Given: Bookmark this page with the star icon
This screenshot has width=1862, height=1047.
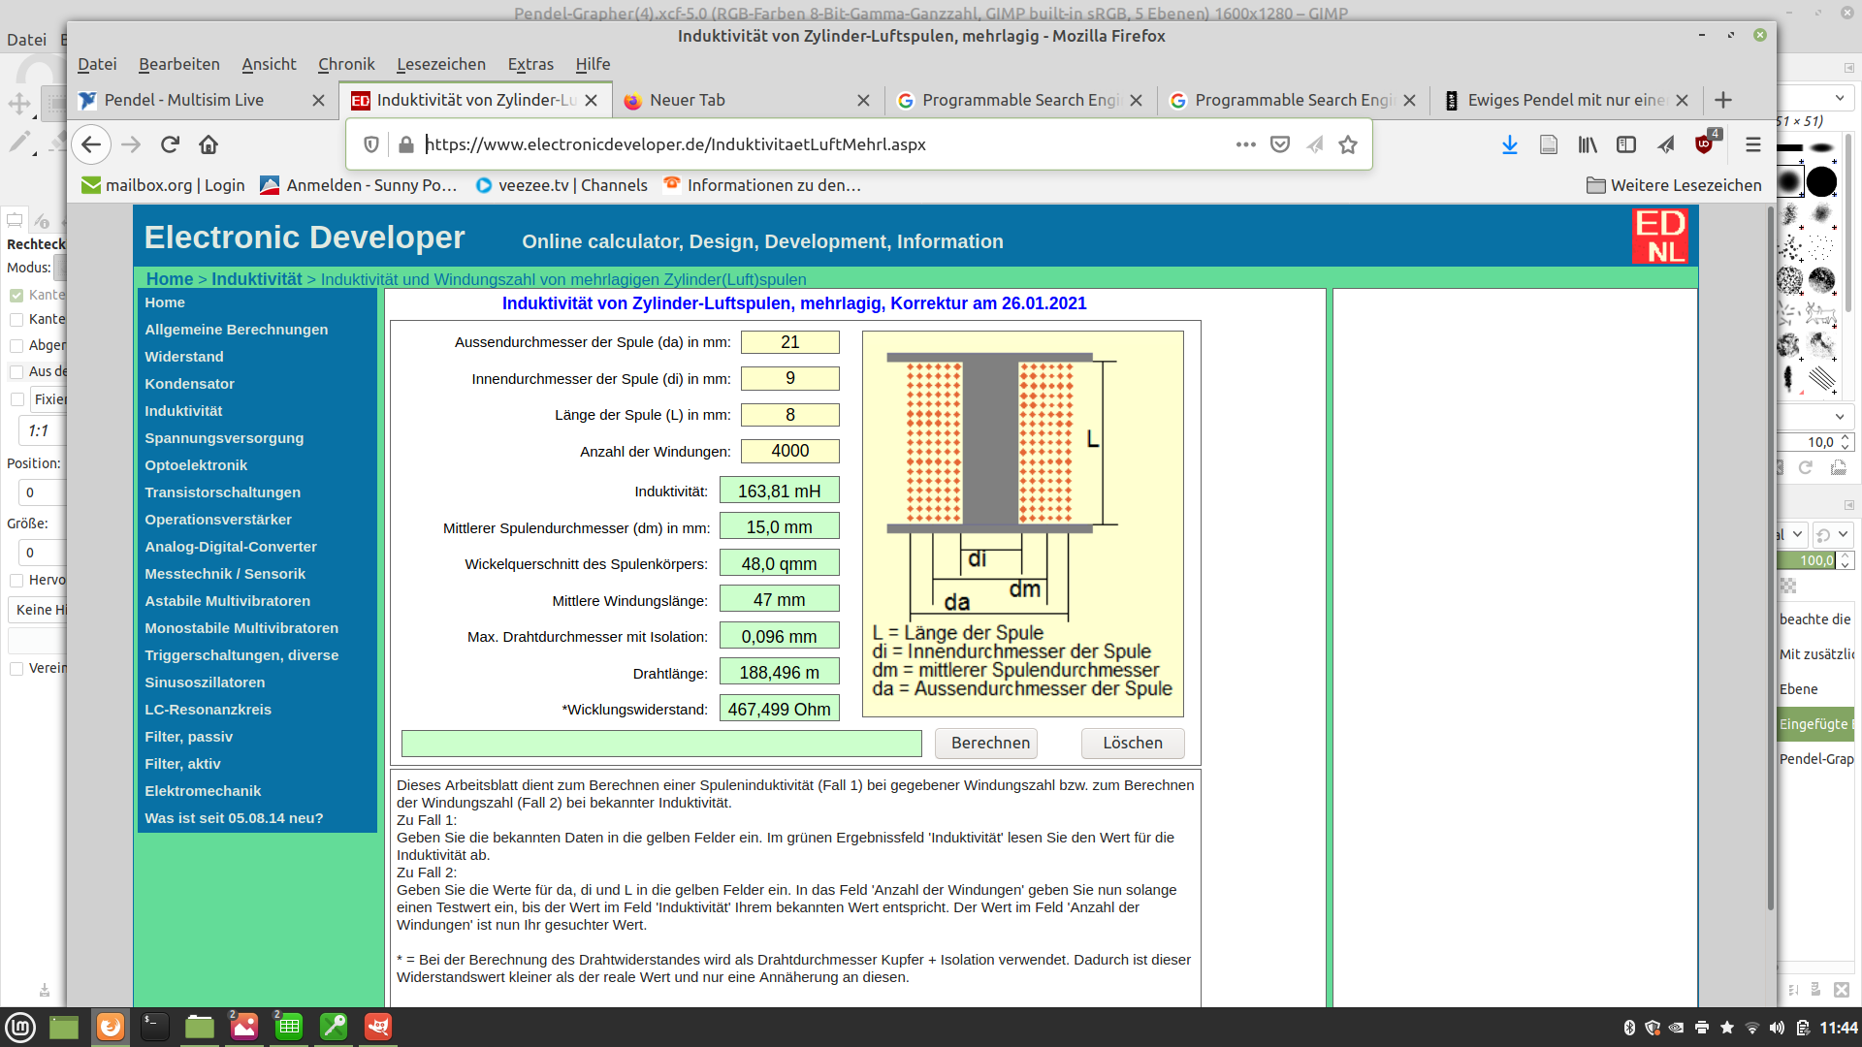Looking at the screenshot, I should tap(1348, 144).
